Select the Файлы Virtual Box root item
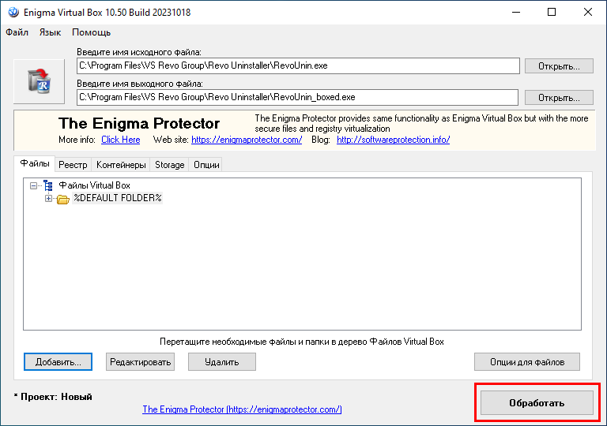The height and width of the screenshot is (426, 607). [95, 185]
